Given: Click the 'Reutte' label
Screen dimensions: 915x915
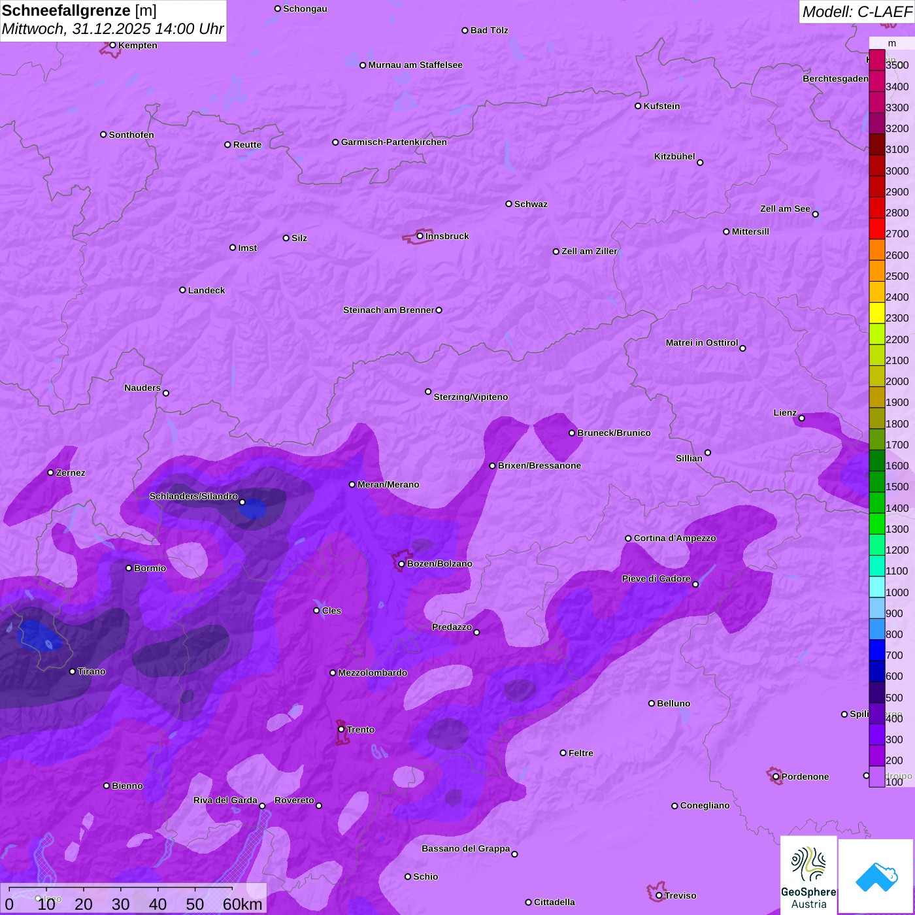Looking at the screenshot, I should point(248,144).
